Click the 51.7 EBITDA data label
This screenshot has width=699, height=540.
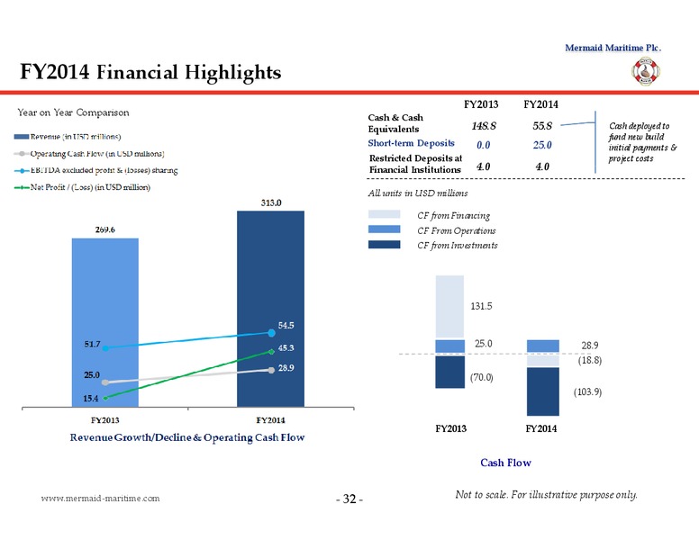pyautogui.click(x=92, y=344)
